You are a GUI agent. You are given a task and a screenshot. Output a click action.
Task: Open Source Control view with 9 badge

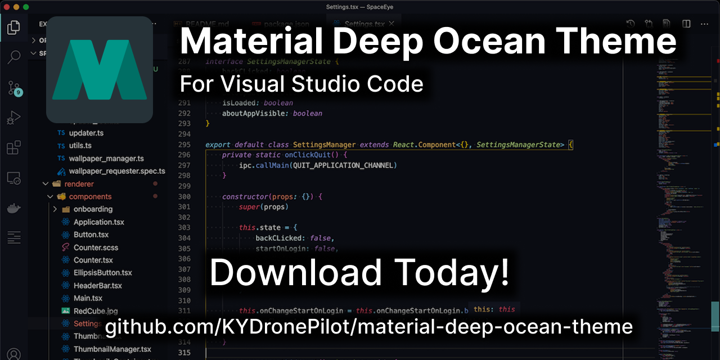coord(14,88)
